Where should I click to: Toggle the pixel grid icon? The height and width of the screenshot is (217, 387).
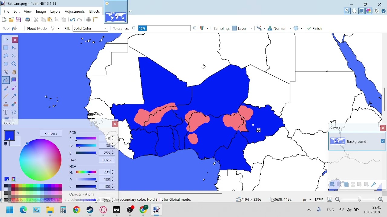point(89,20)
